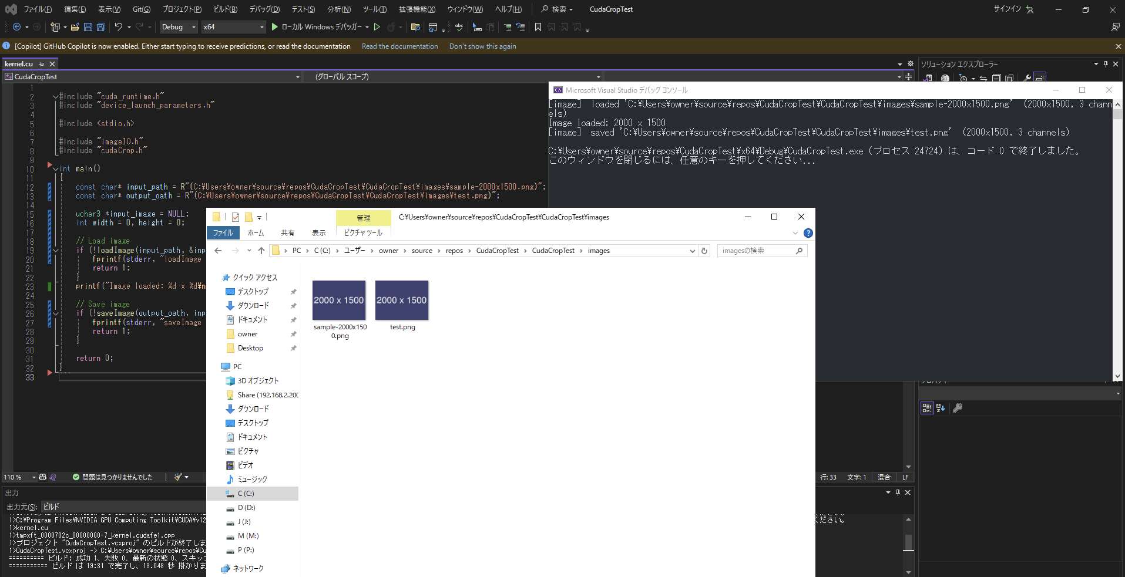Open the CudaCropTest project scope dropdown
1125x577 pixels.
click(152, 77)
